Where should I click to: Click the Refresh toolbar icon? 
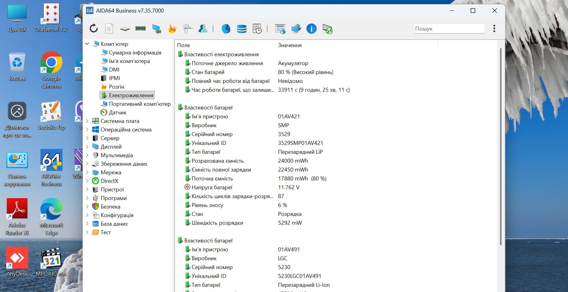94,29
